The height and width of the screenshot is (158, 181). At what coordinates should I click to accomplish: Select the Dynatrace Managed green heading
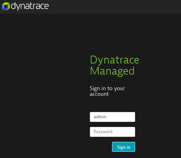click(115, 65)
